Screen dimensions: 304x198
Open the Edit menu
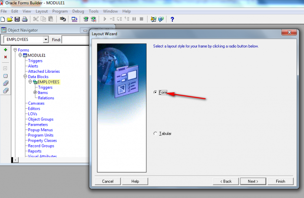click(14, 11)
